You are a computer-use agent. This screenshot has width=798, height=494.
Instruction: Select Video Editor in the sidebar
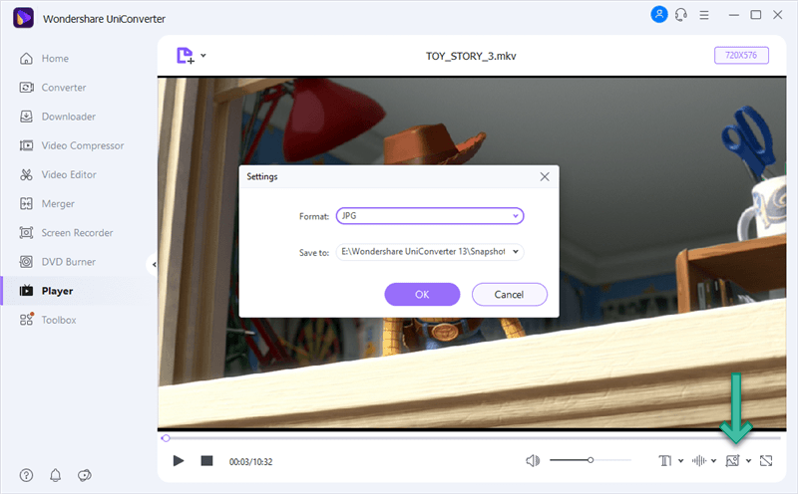point(58,174)
